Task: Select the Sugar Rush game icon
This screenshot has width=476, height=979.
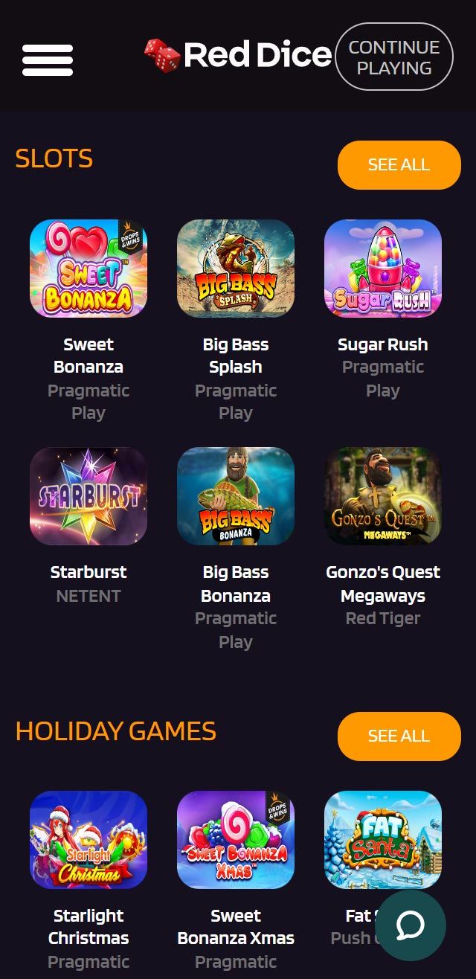Action: [383, 269]
